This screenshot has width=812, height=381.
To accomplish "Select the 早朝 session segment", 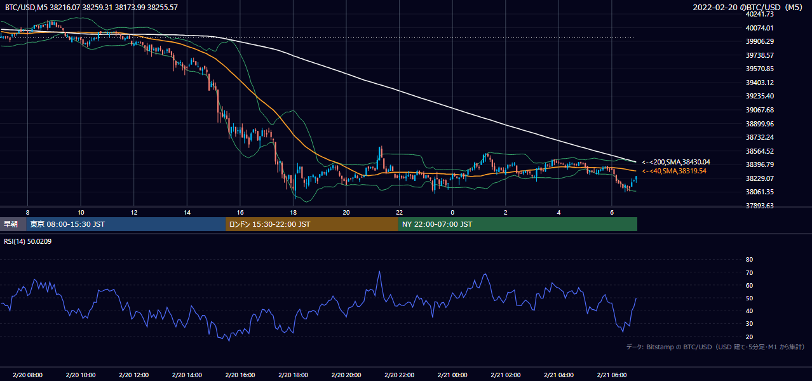I will point(13,224).
